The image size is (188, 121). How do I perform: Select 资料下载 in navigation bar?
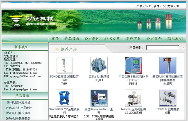click(x=133, y=38)
